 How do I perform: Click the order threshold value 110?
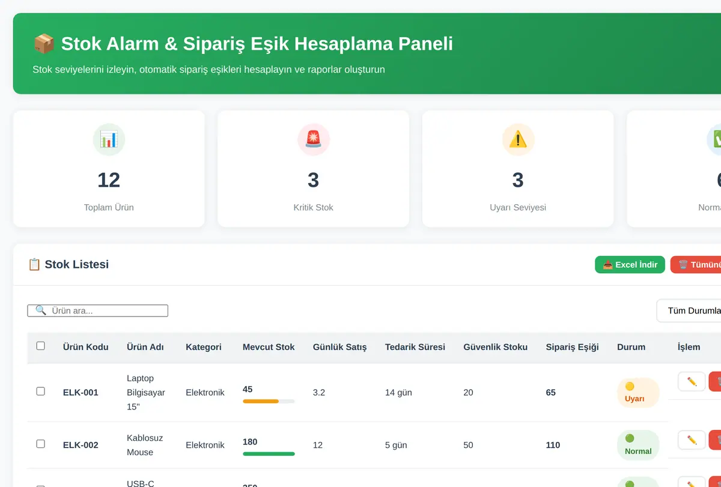(x=553, y=445)
